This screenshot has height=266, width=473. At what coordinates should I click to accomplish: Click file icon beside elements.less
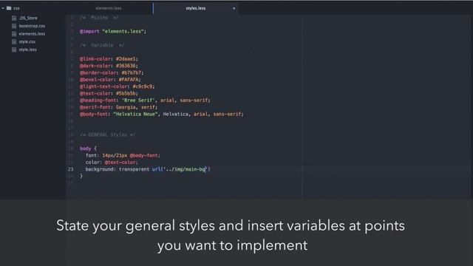tap(14, 34)
